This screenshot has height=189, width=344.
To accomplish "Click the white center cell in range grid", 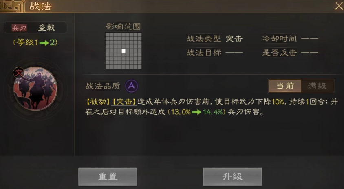I will [x=123, y=51].
